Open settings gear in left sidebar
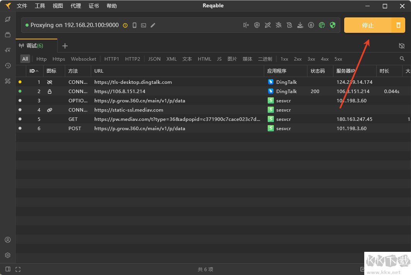The height and width of the screenshot is (275, 411). point(8,255)
